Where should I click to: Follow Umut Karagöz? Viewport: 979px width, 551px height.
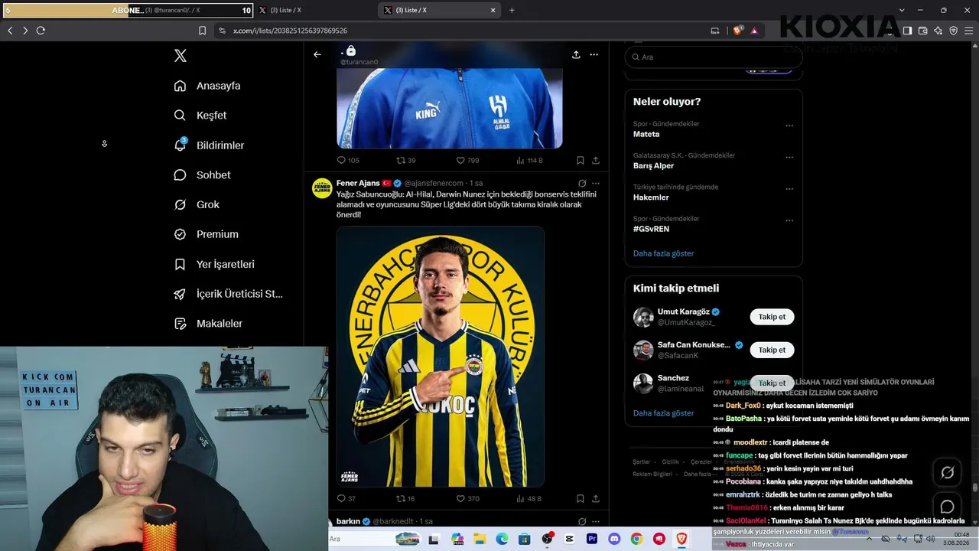(772, 317)
